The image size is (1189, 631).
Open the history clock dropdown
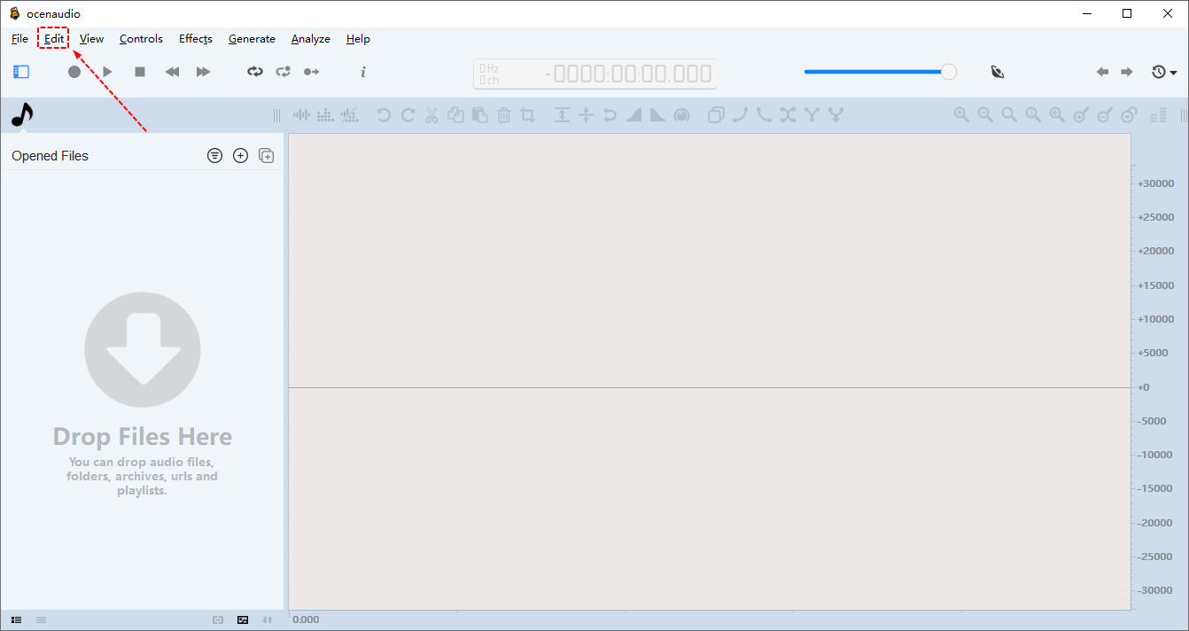click(x=1163, y=72)
